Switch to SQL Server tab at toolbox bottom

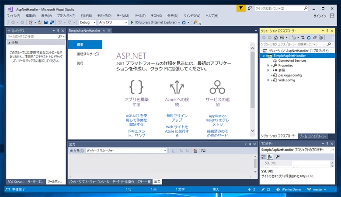pyautogui.click(x=16, y=182)
